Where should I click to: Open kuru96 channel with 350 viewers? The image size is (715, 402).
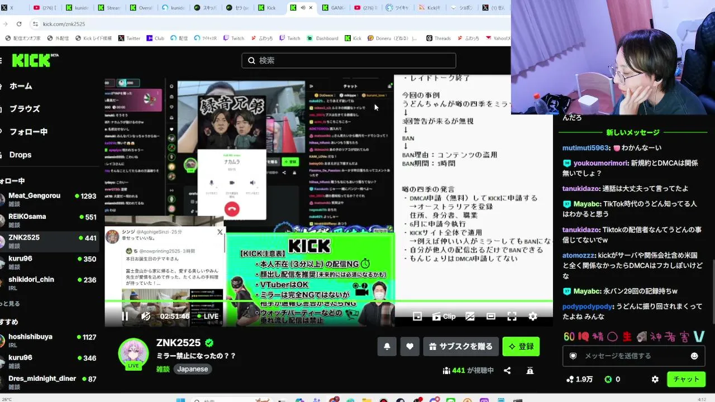(49, 262)
